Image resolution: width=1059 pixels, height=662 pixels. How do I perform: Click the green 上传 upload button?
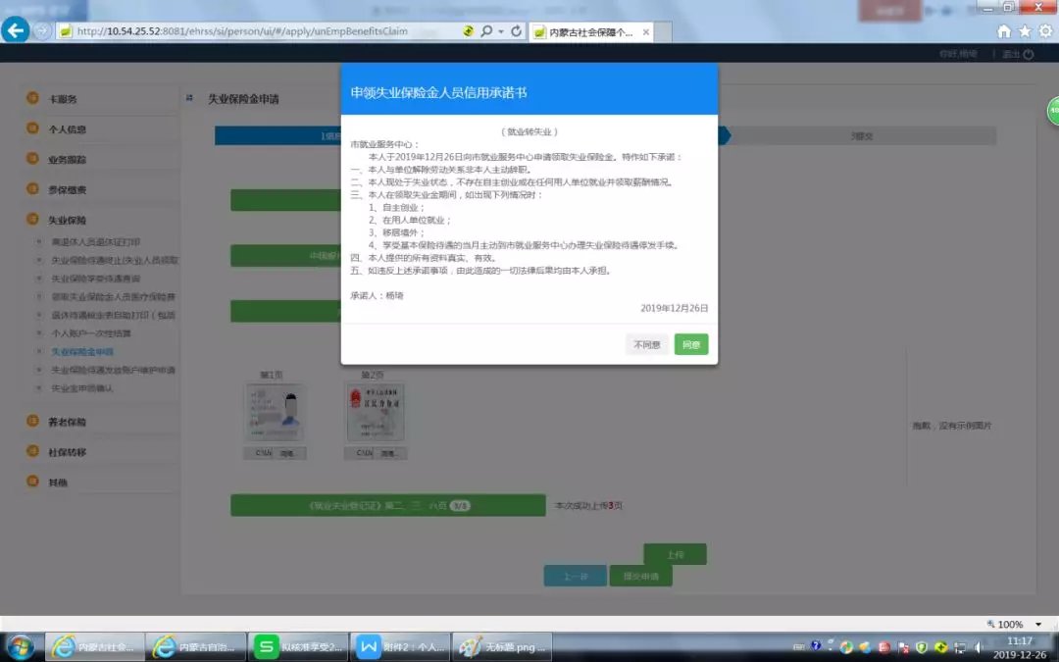[x=675, y=554]
